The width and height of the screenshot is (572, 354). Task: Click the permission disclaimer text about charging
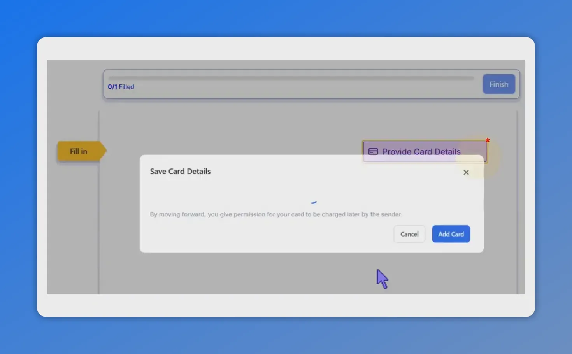[276, 214]
